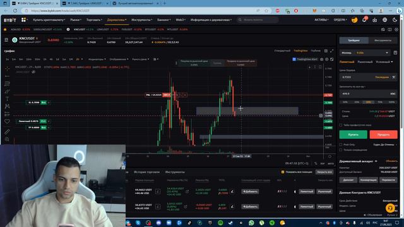Open the Один До Отмены dropdown
The image size is (404, 227).
[385, 144]
